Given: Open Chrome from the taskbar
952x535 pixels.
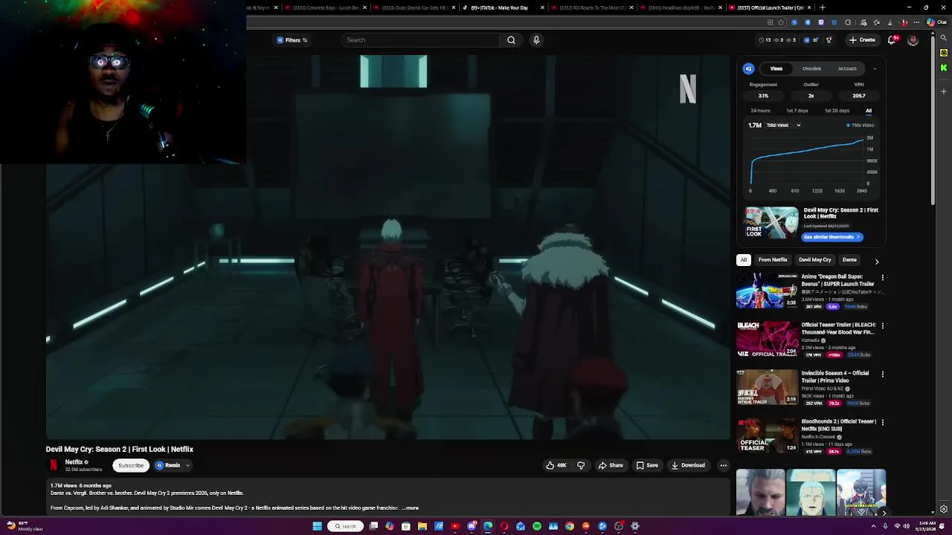Looking at the screenshot, I should point(570,526).
